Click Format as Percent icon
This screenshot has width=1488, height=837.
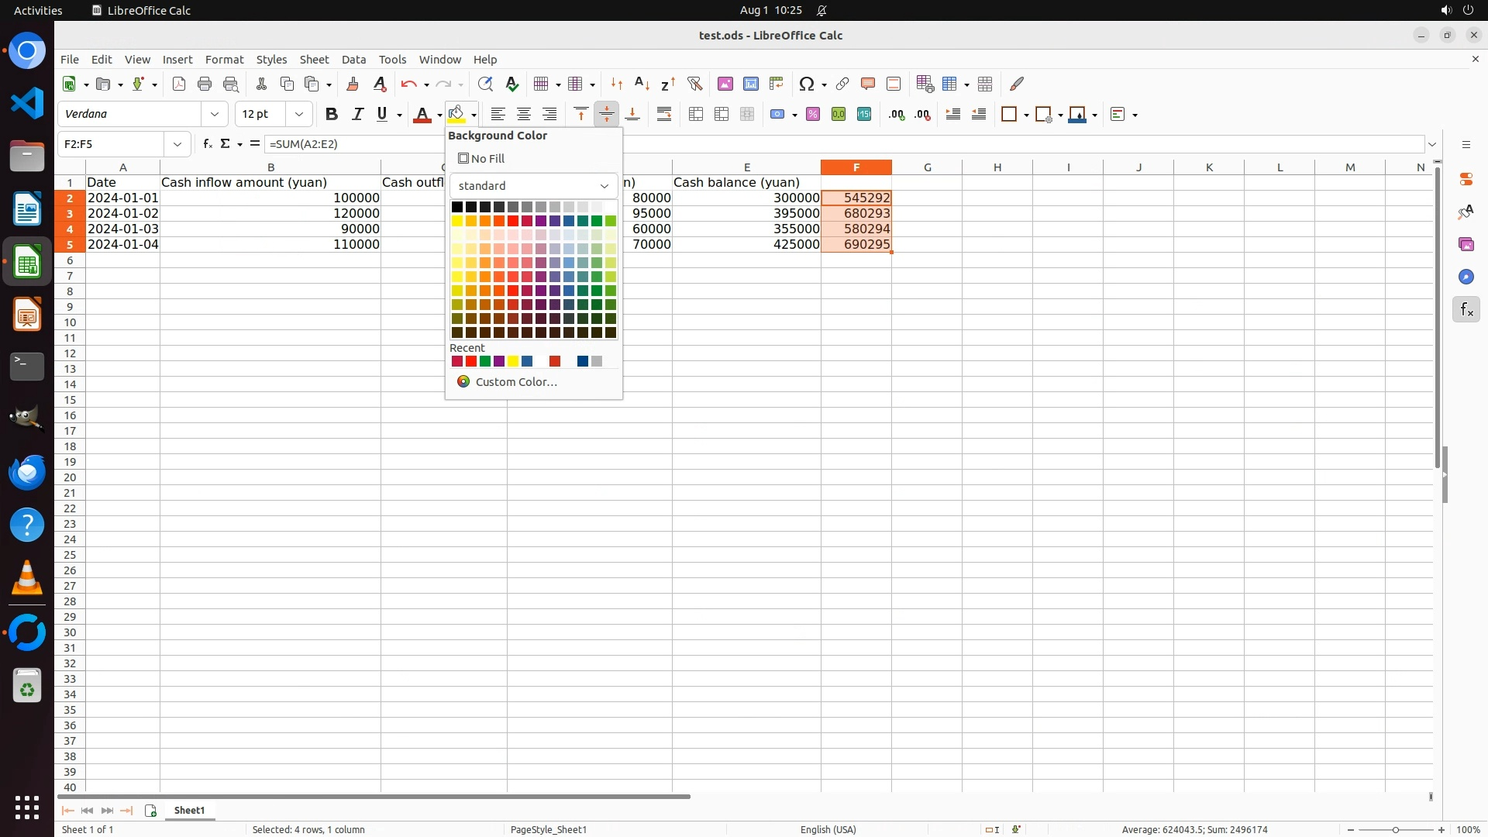click(x=812, y=115)
